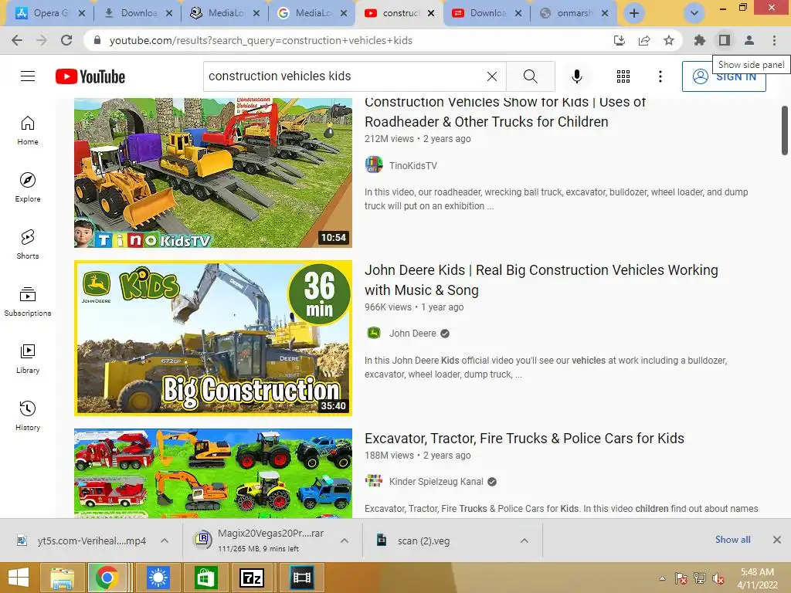Open the film strip video app in taskbar
791x593 pixels.
click(302, 578)
